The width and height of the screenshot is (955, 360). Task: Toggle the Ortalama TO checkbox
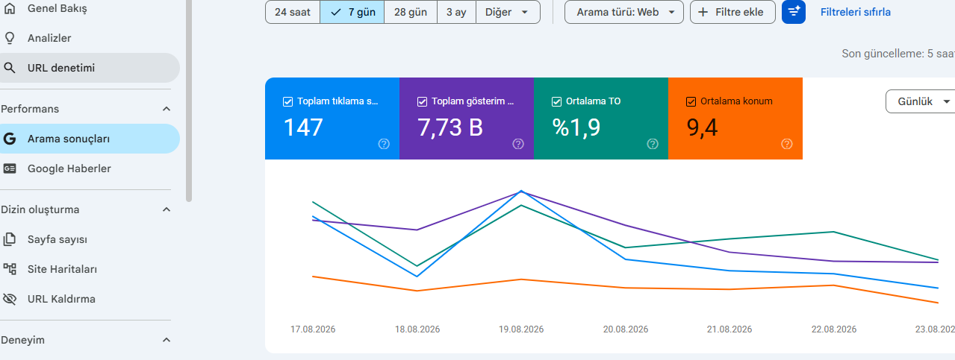click(556, 101)
